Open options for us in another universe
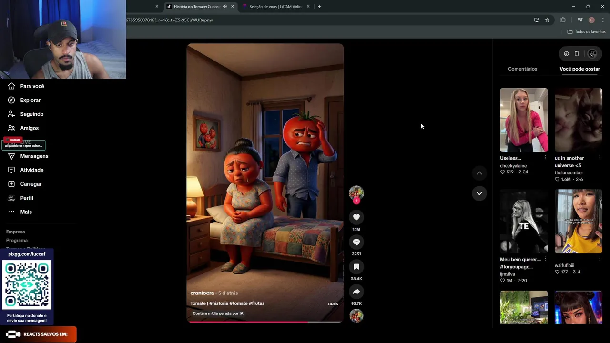This screenshot has height=343, width=610. pos(600,158)
